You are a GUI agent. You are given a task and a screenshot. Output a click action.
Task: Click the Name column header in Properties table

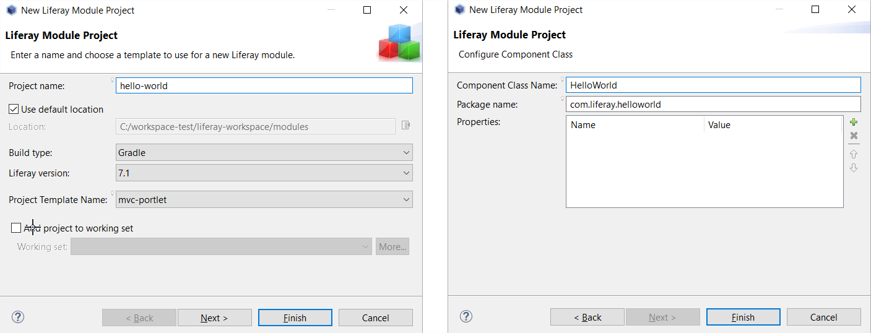pyautogui.click(x=635, y=124)
